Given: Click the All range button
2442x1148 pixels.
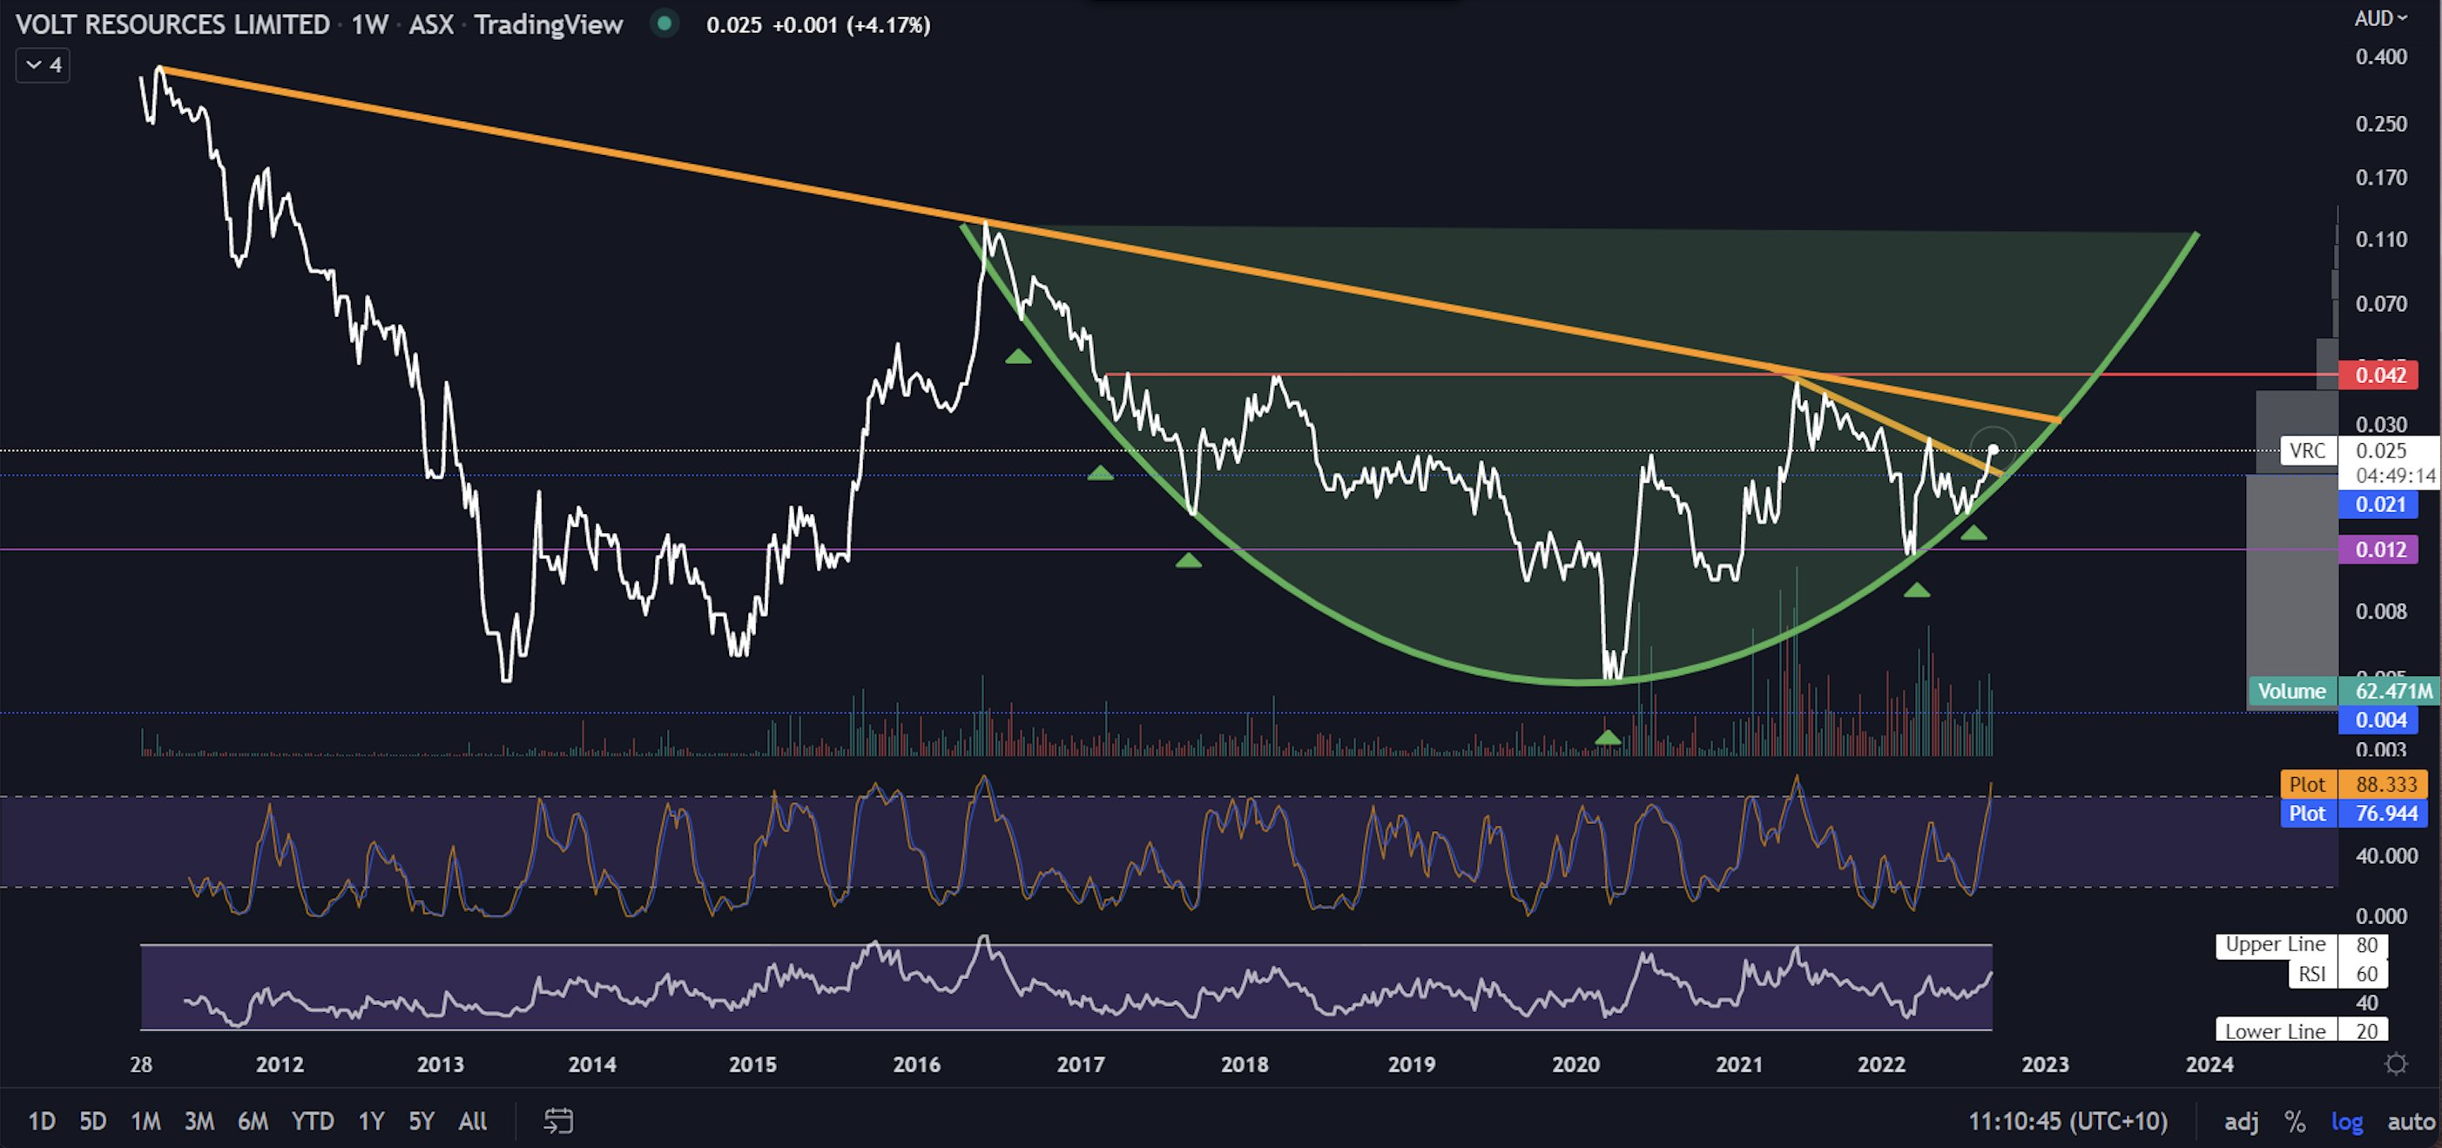Looking at the screenshot, I should [x=472, y=1122].
